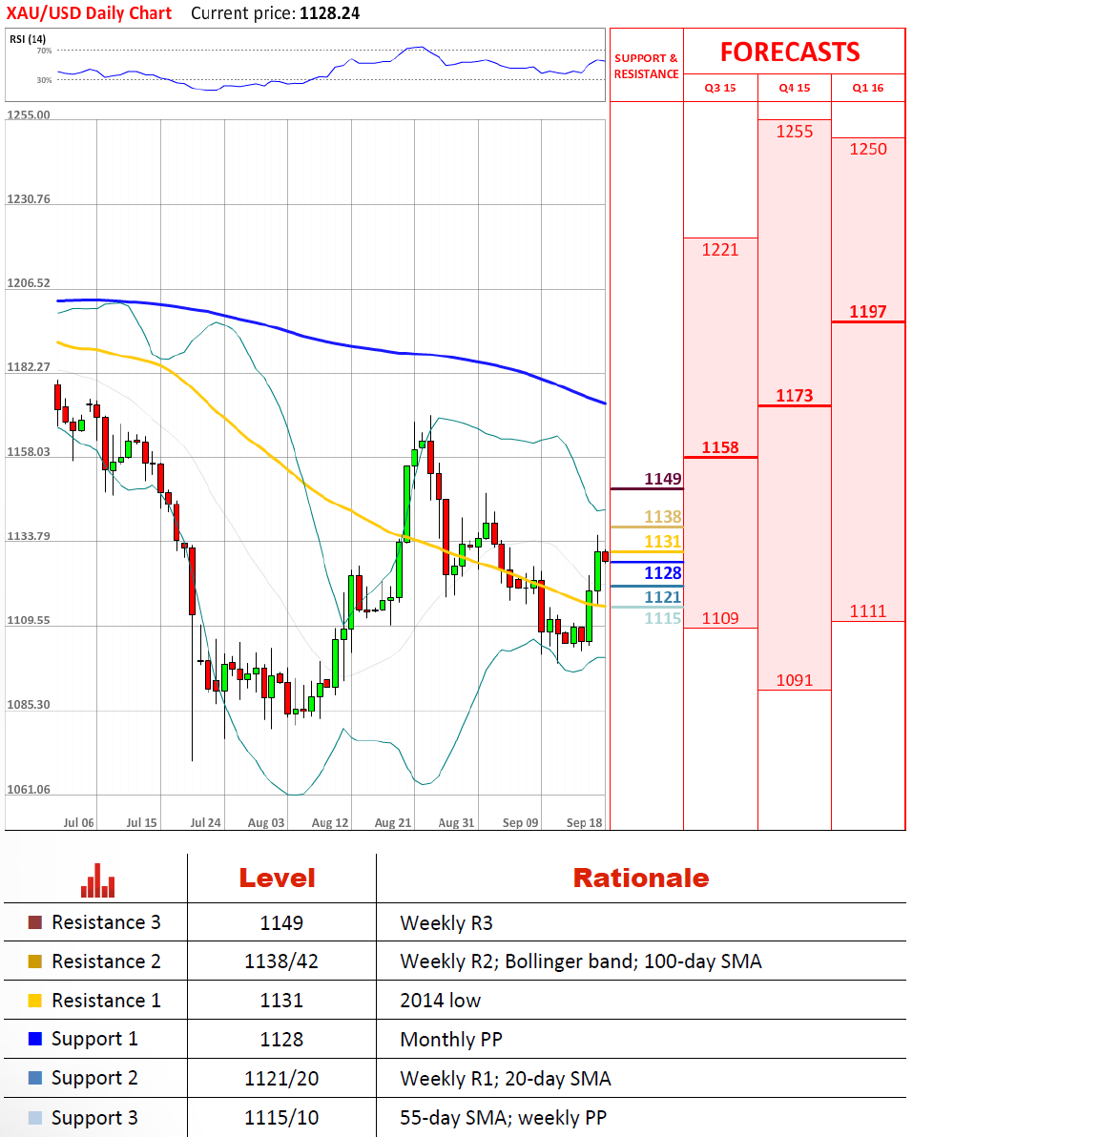The height and width of the screenshot is (1137, 1099).
Task: Click the 1255.00 price axis label
Action: pyautogui.click(x=29, y=114)
